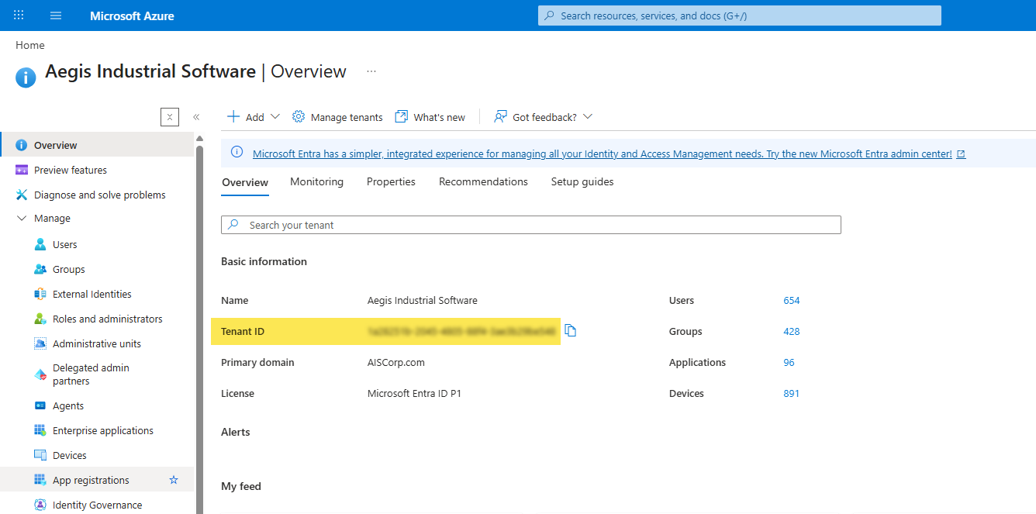This screenshot has width=1036, height=514.
Task: Go to the Home breadcrumb
Action: click(x=30, y=45)
